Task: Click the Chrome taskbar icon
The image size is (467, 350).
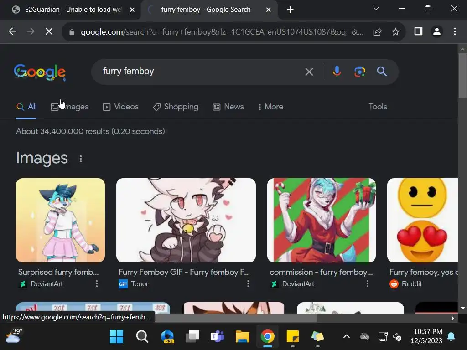Action: coord(267,337)
